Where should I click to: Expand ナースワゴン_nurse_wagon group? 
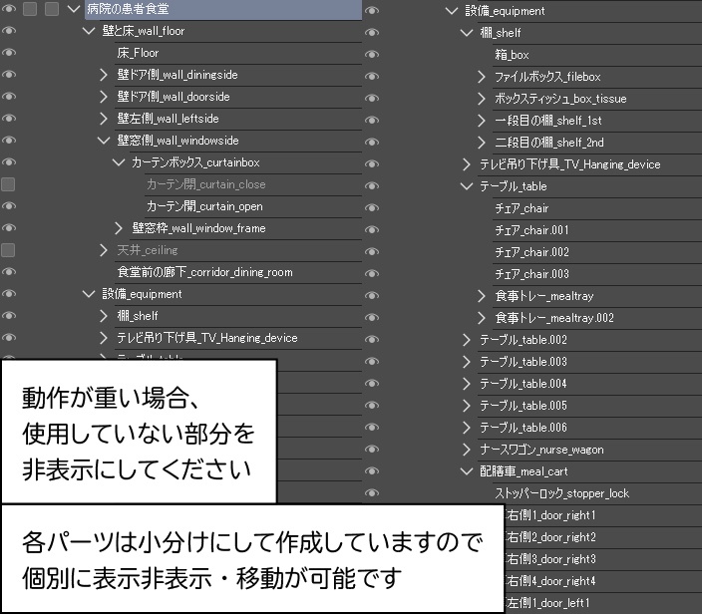tap(467, 449)
